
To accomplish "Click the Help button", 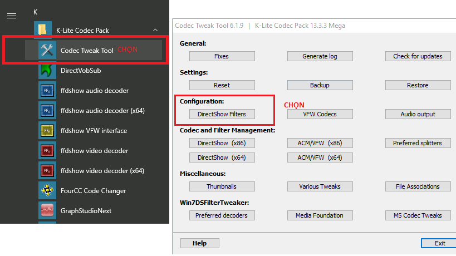I will pyautogui.click(x=199, y=243).
